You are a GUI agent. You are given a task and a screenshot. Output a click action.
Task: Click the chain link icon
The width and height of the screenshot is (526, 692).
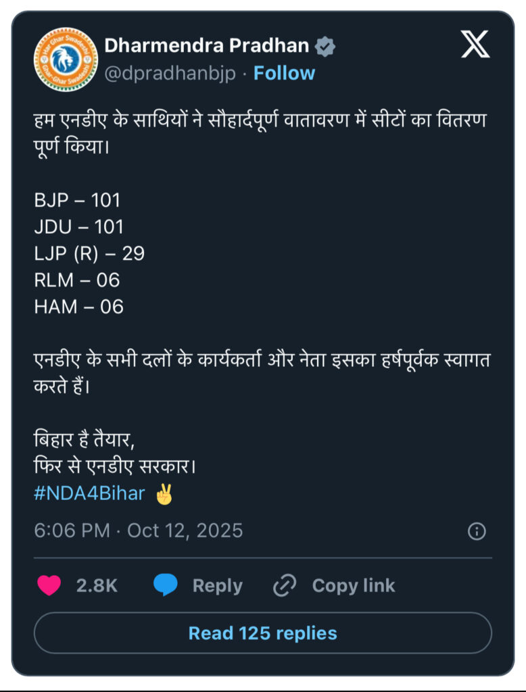click(x=285, y=585)
